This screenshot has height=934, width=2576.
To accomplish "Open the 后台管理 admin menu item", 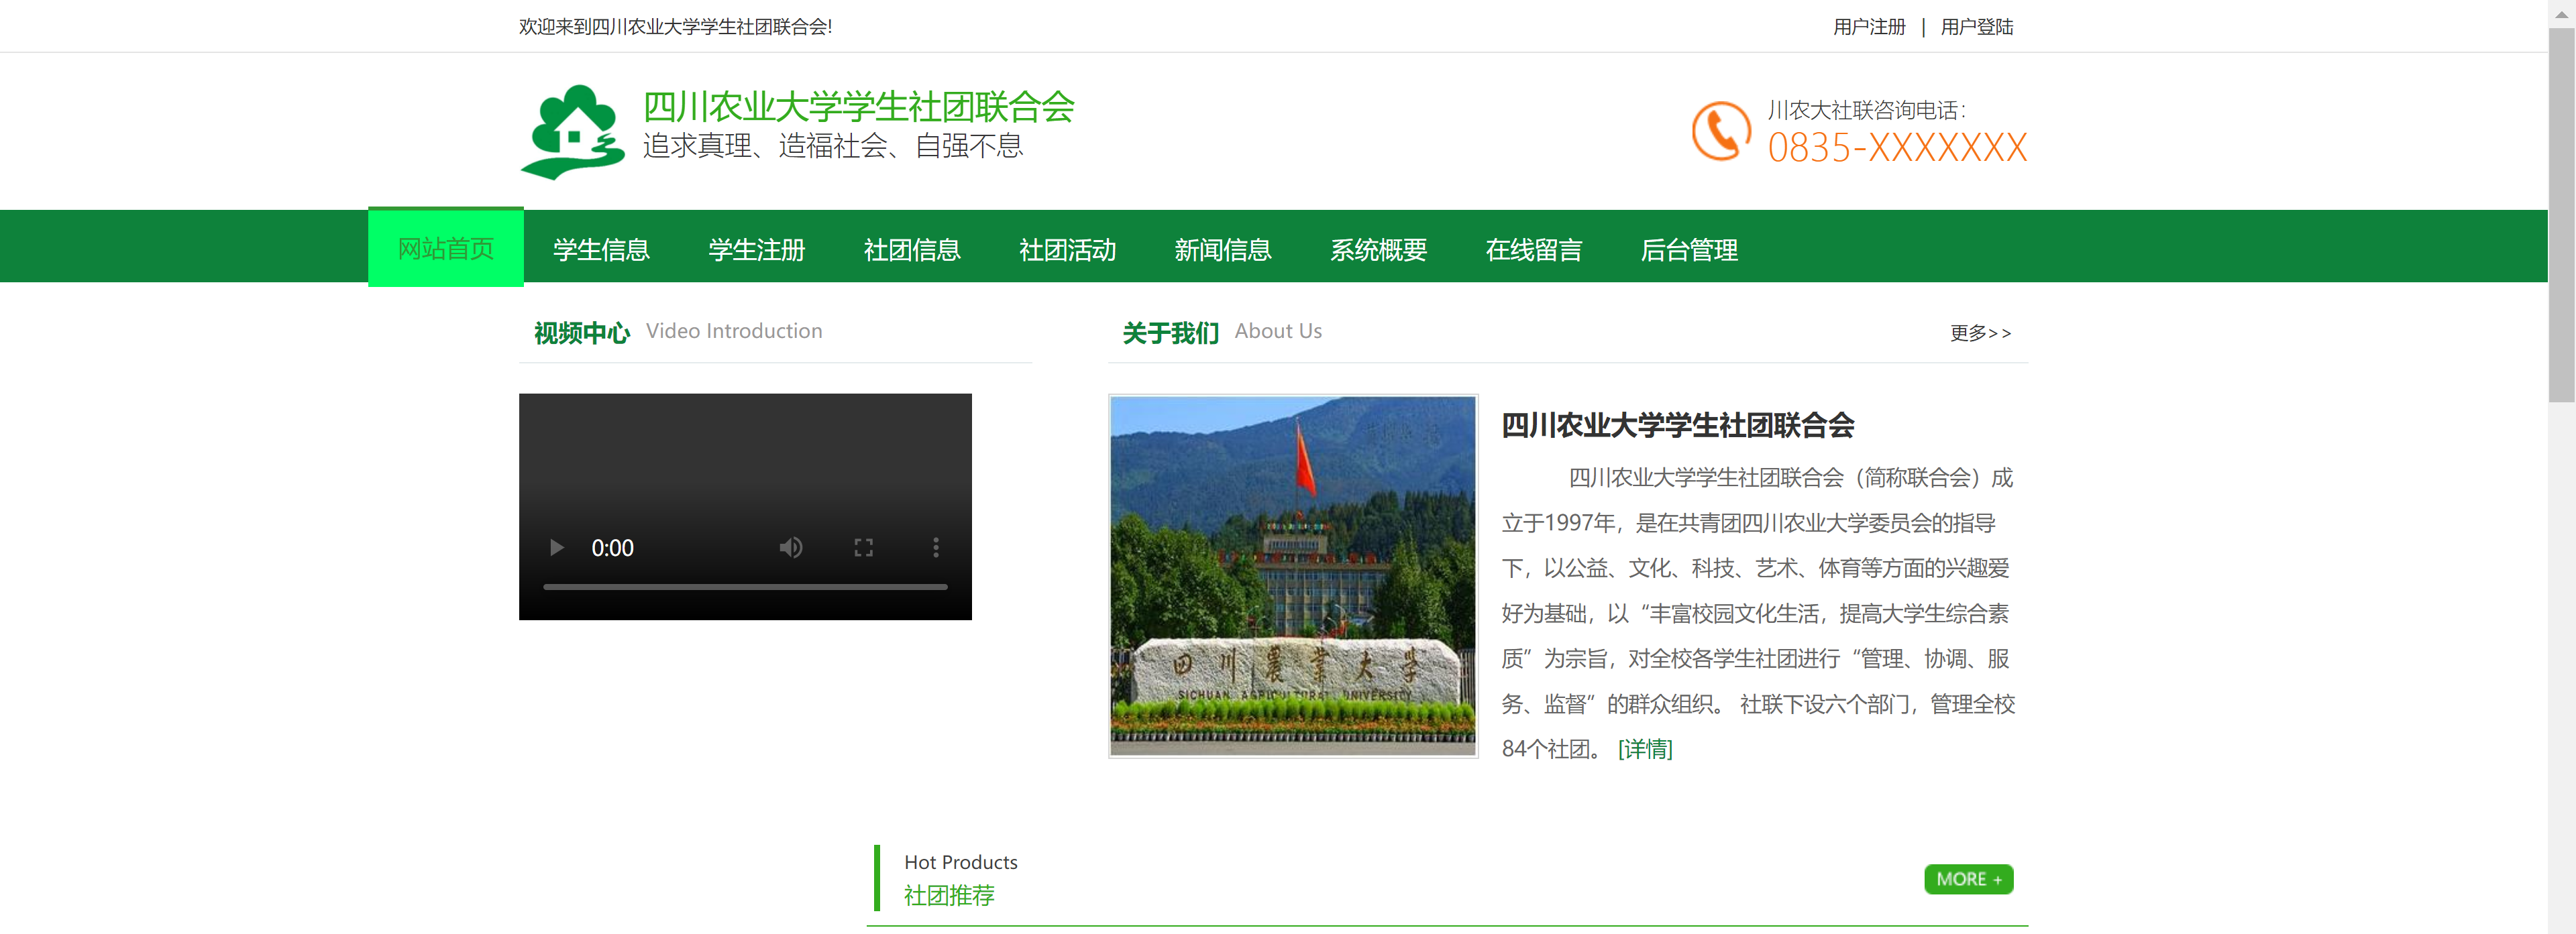I will [1688, 249].
